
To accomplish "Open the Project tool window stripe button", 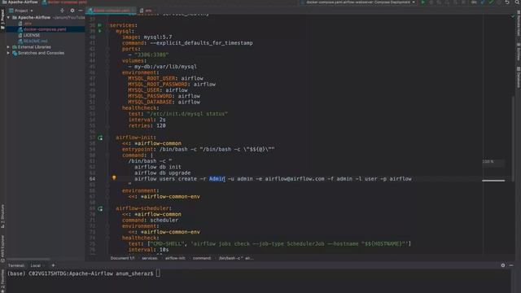I will (2, 20).
